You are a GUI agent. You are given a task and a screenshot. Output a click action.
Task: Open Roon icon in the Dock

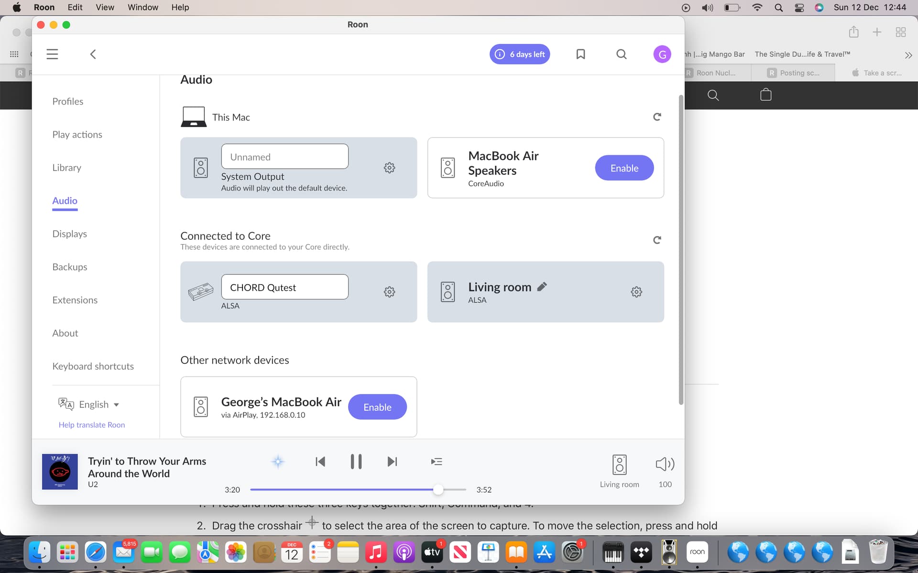pos(697,552)
